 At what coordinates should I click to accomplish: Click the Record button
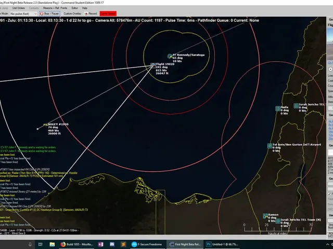pyautogui.click(x=91, y=13)
